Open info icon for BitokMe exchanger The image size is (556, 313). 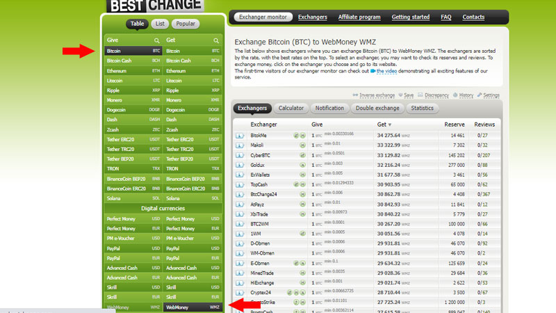(240, 136)
